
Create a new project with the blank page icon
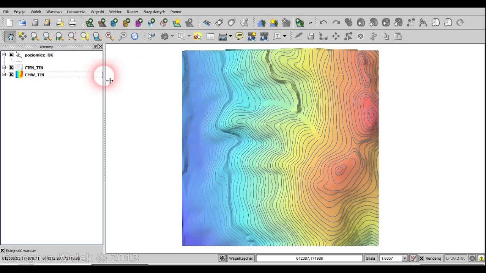click(10, 23)
